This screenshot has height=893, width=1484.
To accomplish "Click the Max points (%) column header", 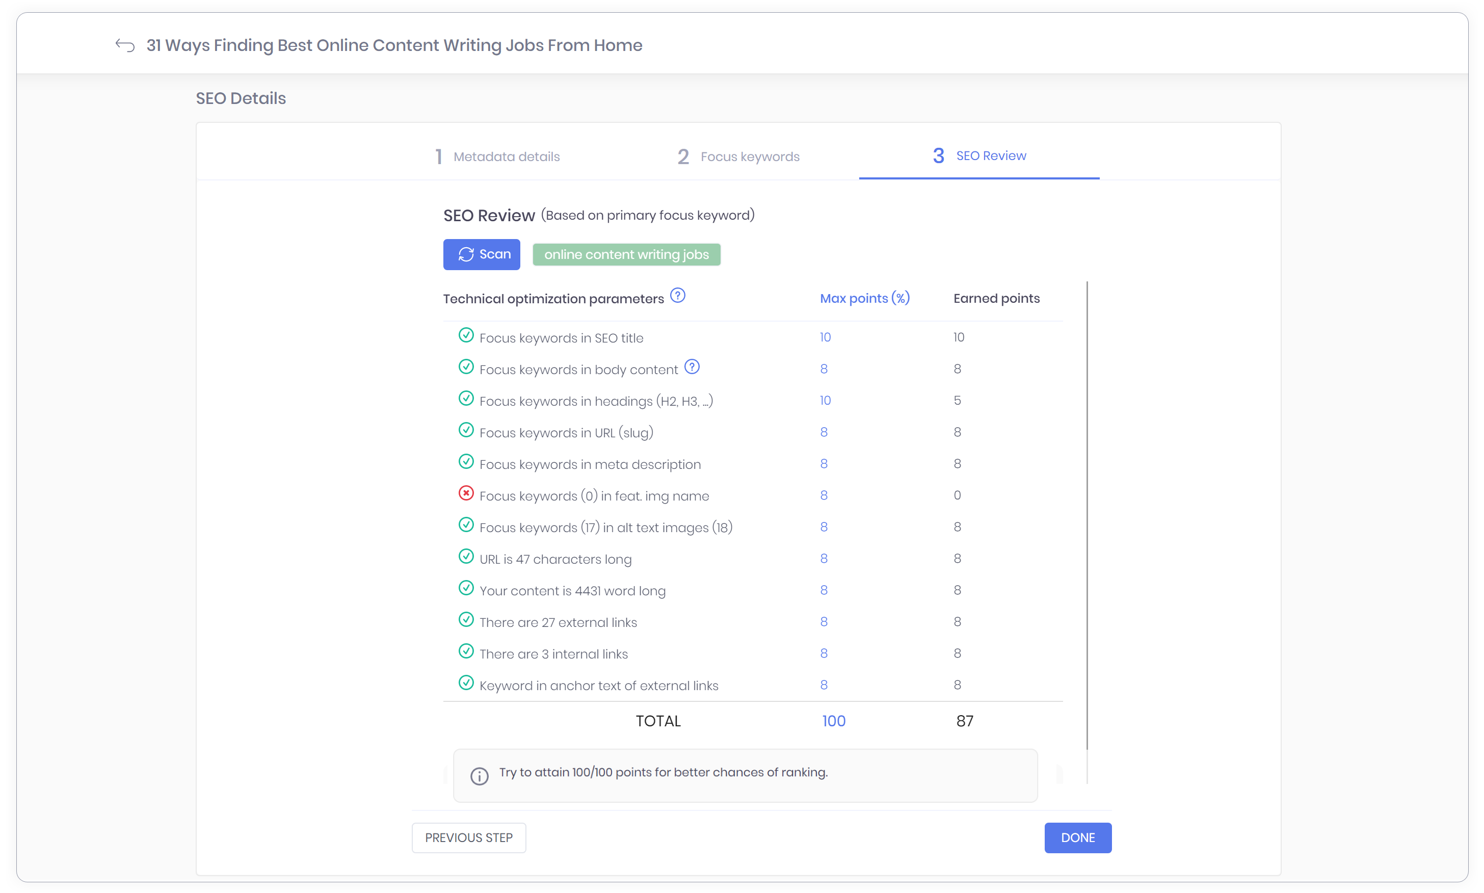I will tap(864, 299).
